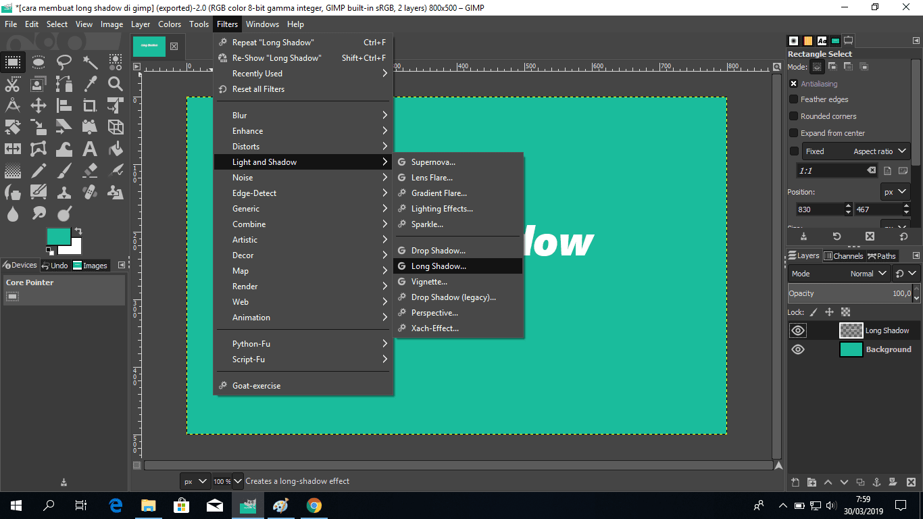The width and height of the screenshot is (923, 519).
Task: Select the Color Picker eyedropper tool
Action: [90, 84]
